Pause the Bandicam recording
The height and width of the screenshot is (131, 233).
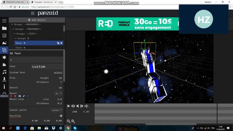click(11, 96)
